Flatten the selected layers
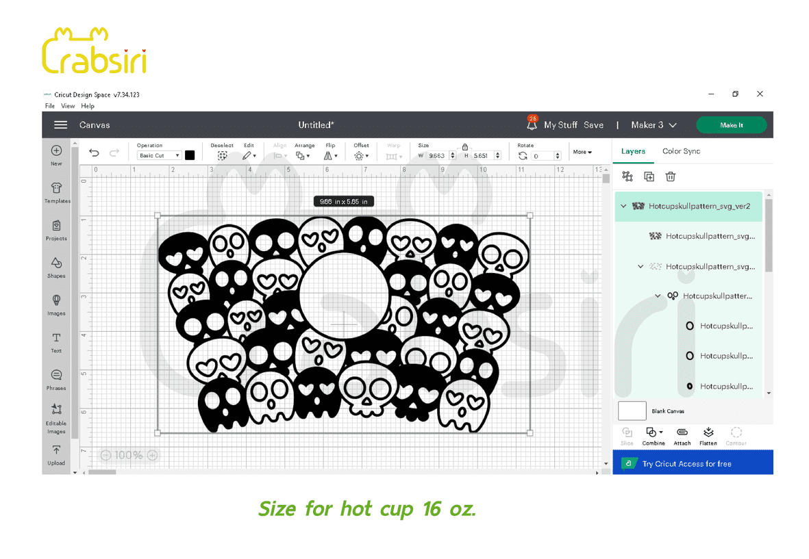 (708, 435)
